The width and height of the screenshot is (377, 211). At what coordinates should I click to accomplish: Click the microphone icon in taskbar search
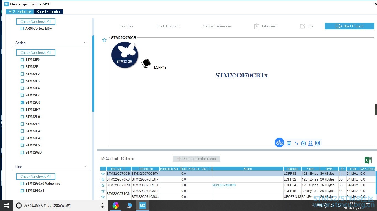click(x=102, y=206)
